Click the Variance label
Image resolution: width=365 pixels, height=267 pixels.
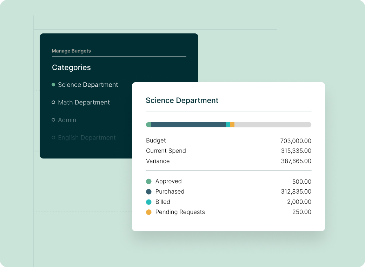pyautogui.click(x=158, y=161)
